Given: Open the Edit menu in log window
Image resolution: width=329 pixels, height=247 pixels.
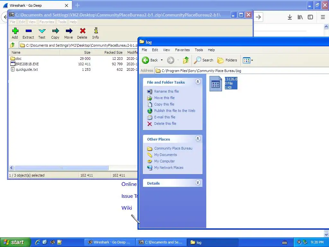Looking at the screenshot, I should 155,50.
